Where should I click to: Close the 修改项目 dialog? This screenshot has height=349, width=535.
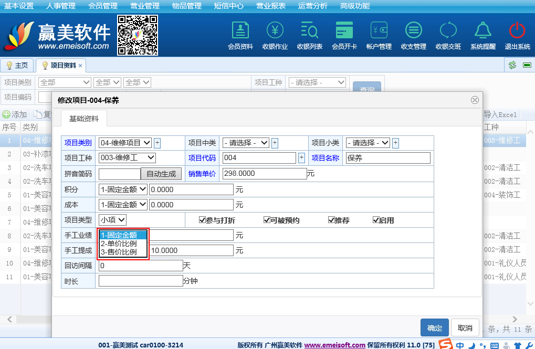pyautogui.click(x=475, y=100)
